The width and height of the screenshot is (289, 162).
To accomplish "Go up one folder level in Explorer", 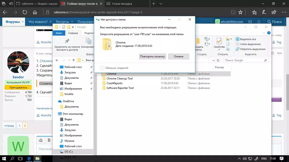I will coord(74,60).
